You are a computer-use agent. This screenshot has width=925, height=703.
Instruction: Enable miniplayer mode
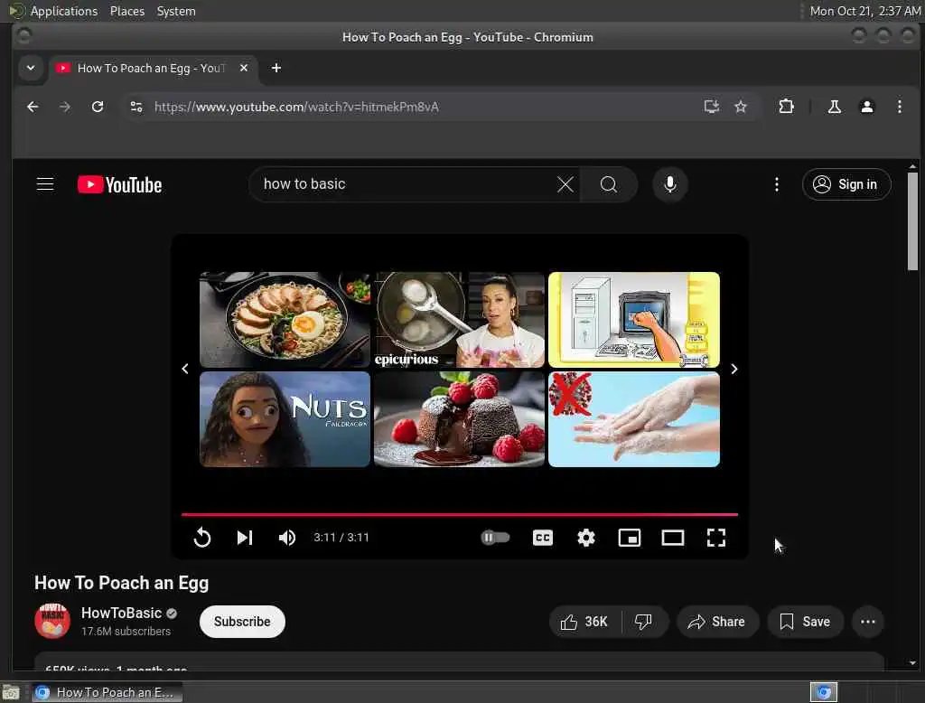(x=629, y=537)
